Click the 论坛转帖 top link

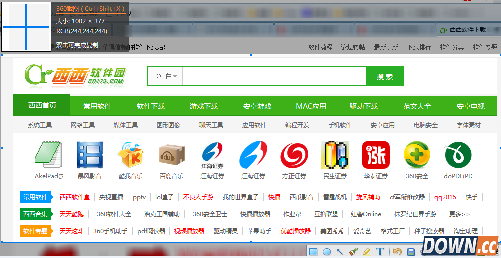pyautogui.click(x=353, y=48)
